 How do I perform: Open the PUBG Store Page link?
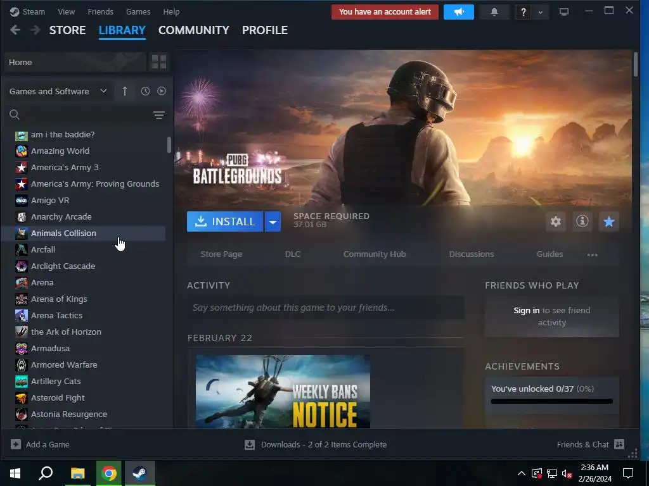click(x=221, y=254)
